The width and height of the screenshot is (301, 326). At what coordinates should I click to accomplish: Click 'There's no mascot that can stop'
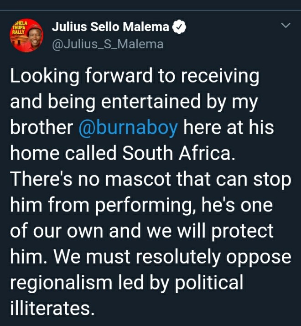[150, 180]
